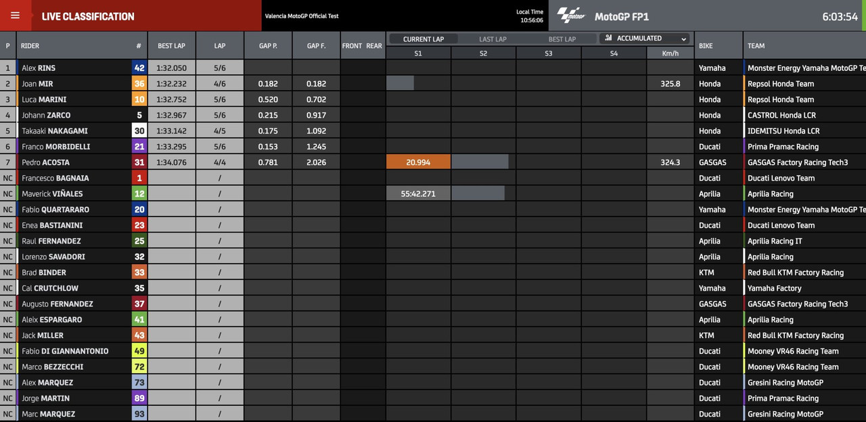Click best lap time 1:34.076
The image size is (866, 422).
coord(171,162)
